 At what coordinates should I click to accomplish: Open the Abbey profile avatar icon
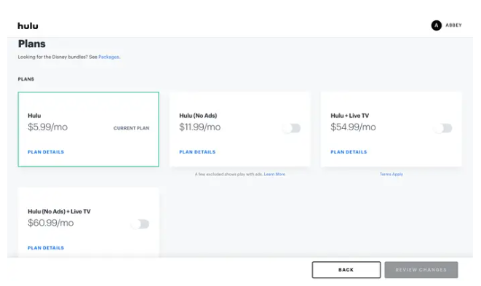tap(436, 25)
